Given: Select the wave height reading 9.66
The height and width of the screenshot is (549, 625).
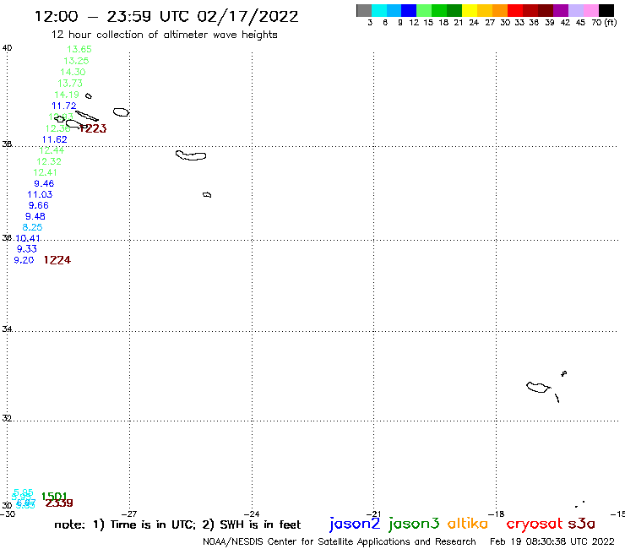Looking at the screenshot, I should [x=39, y=205].
